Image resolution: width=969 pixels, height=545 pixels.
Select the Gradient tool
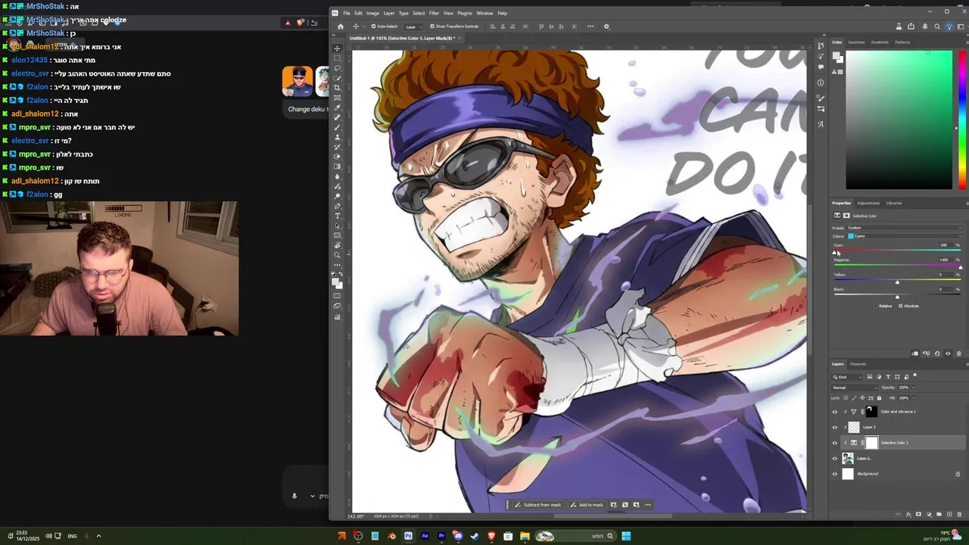[338, 167]
